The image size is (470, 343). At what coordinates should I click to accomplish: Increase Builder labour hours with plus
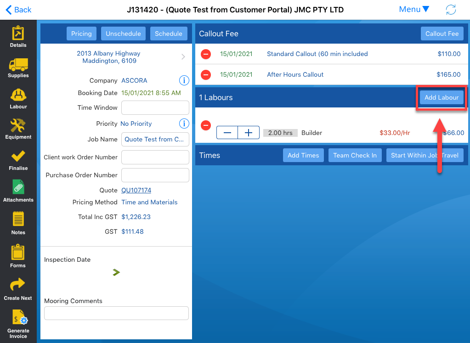[249, 133]
